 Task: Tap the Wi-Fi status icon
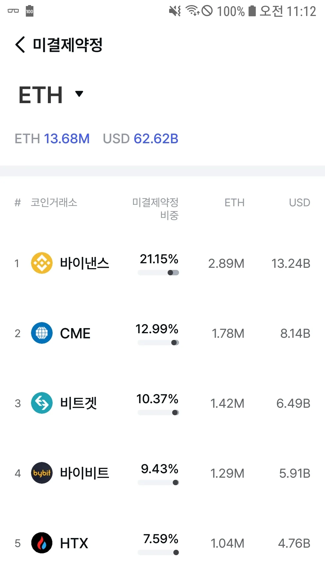(x=192, y=11)
